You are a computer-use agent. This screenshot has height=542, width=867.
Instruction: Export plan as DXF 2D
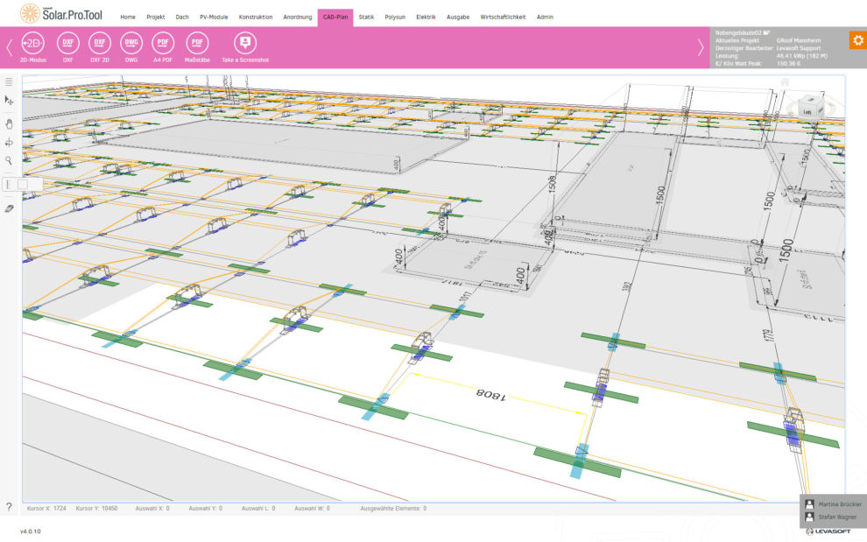click(x=100, y=43)
